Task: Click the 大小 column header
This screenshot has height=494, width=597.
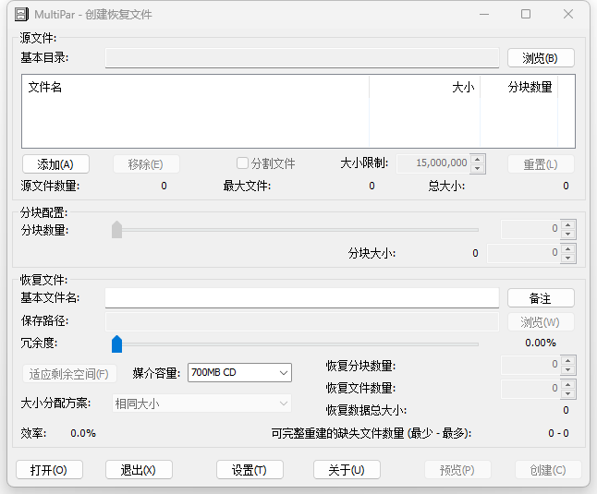Action: coord(424,87)
